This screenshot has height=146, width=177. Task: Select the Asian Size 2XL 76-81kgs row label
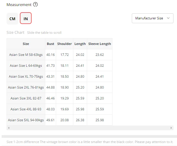[x=26, y=87]
